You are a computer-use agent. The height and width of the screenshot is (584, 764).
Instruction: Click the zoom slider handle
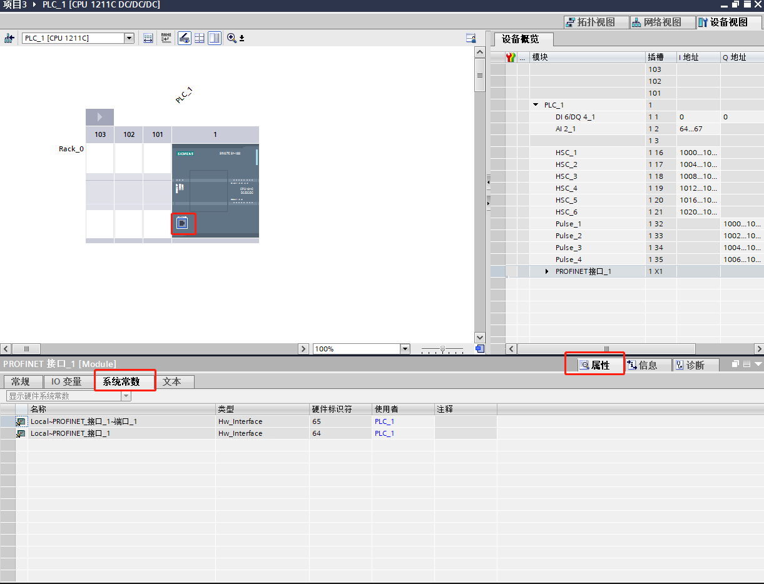[442, 349]
